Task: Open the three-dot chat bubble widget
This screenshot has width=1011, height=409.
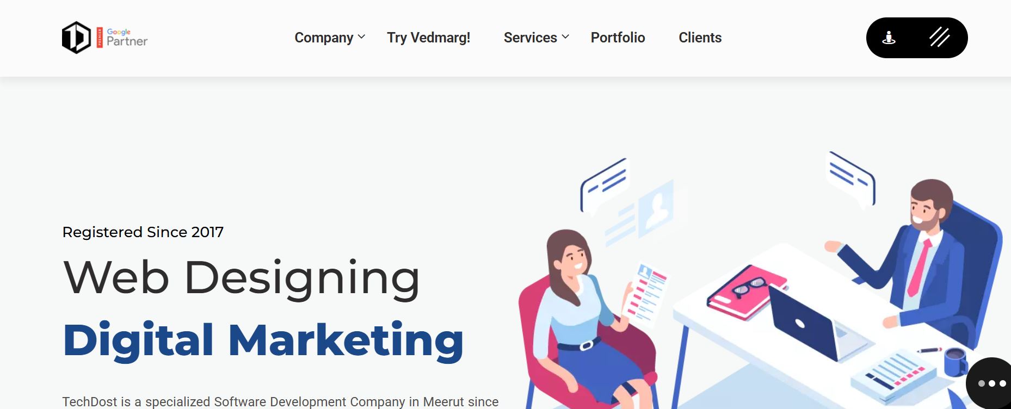Action: tap(990, 383)
